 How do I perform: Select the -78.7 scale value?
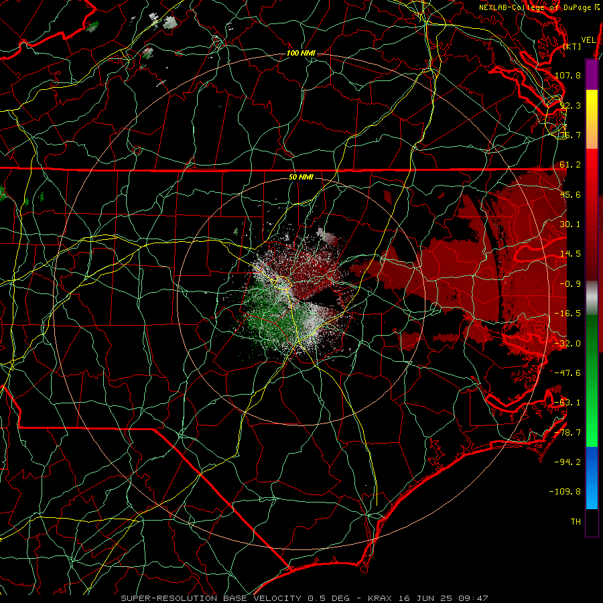coord(567,433)
